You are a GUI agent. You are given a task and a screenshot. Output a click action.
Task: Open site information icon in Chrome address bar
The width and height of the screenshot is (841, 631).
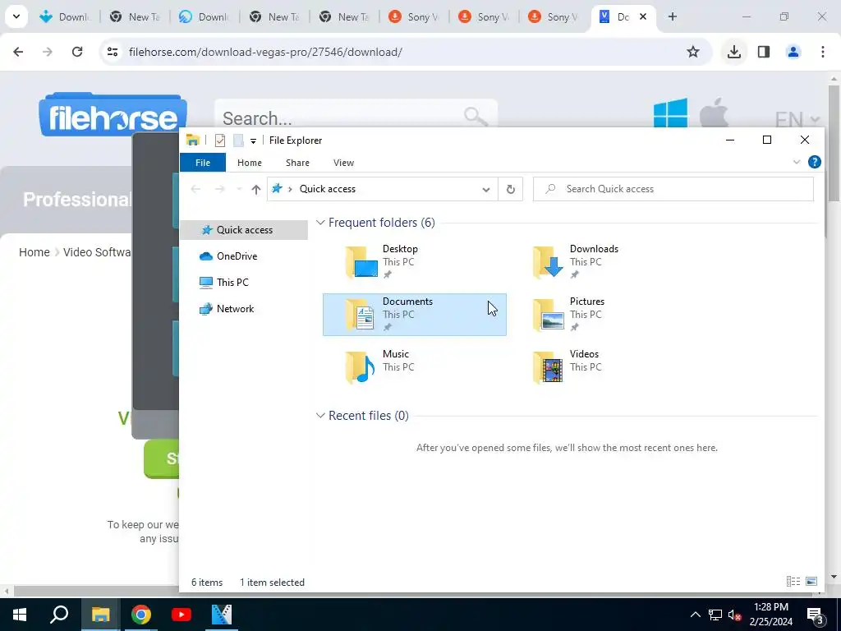pyautogui.click(x=113, y=52)
